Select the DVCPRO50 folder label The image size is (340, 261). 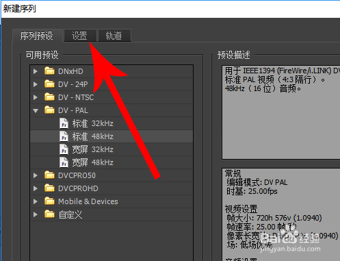tap(77, 175)
